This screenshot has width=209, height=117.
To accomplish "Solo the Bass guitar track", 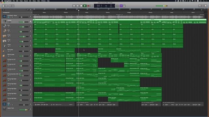I will point(10,51).
